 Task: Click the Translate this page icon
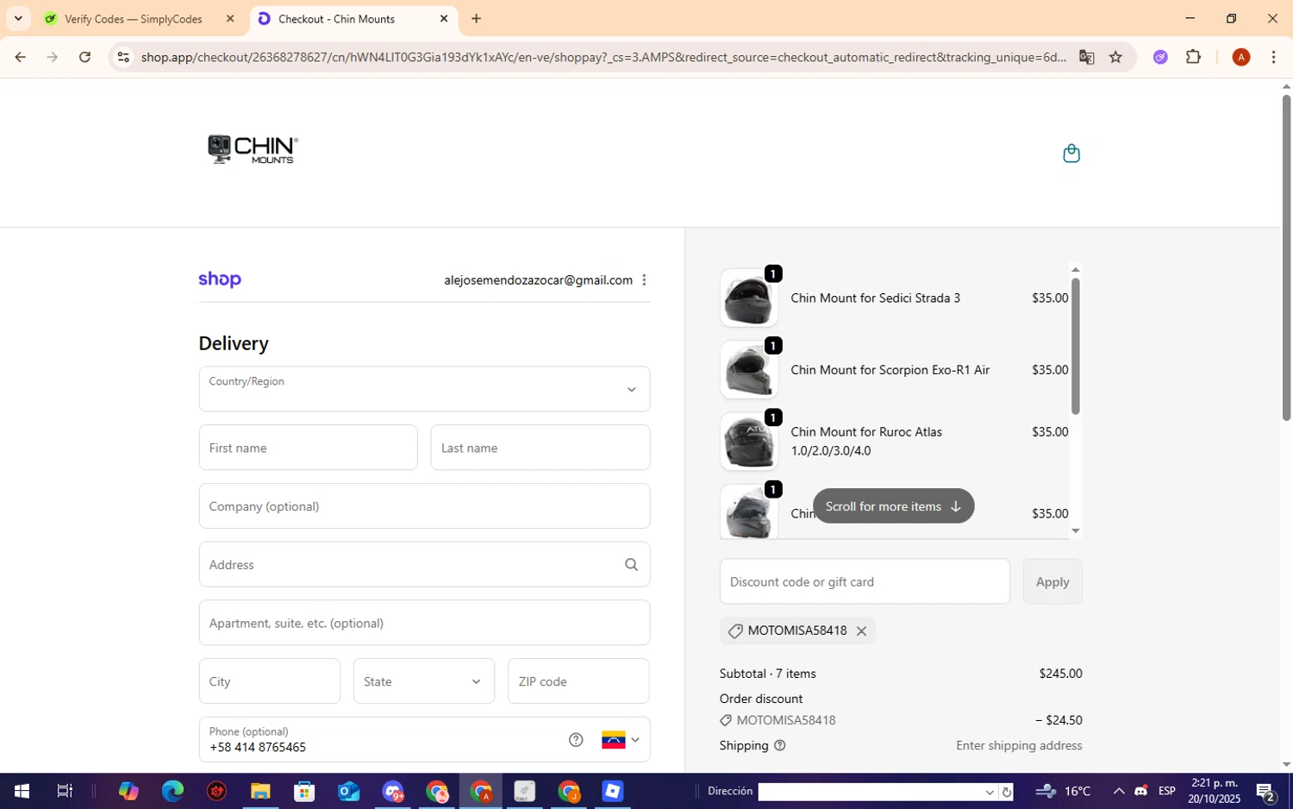pyautogui.click(x=1086, y=57)
